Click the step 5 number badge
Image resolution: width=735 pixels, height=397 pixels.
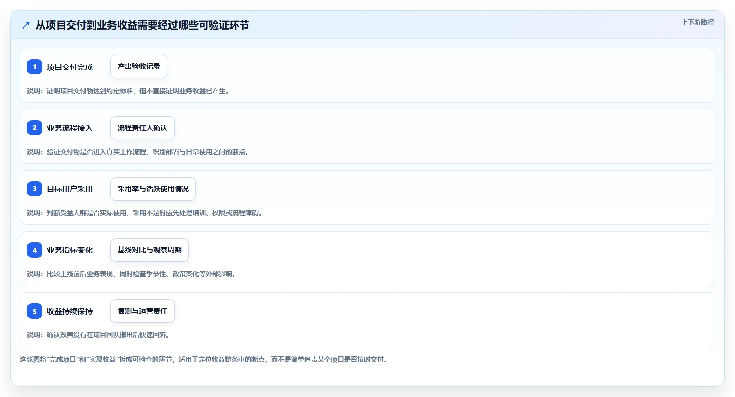coord(35,311)
